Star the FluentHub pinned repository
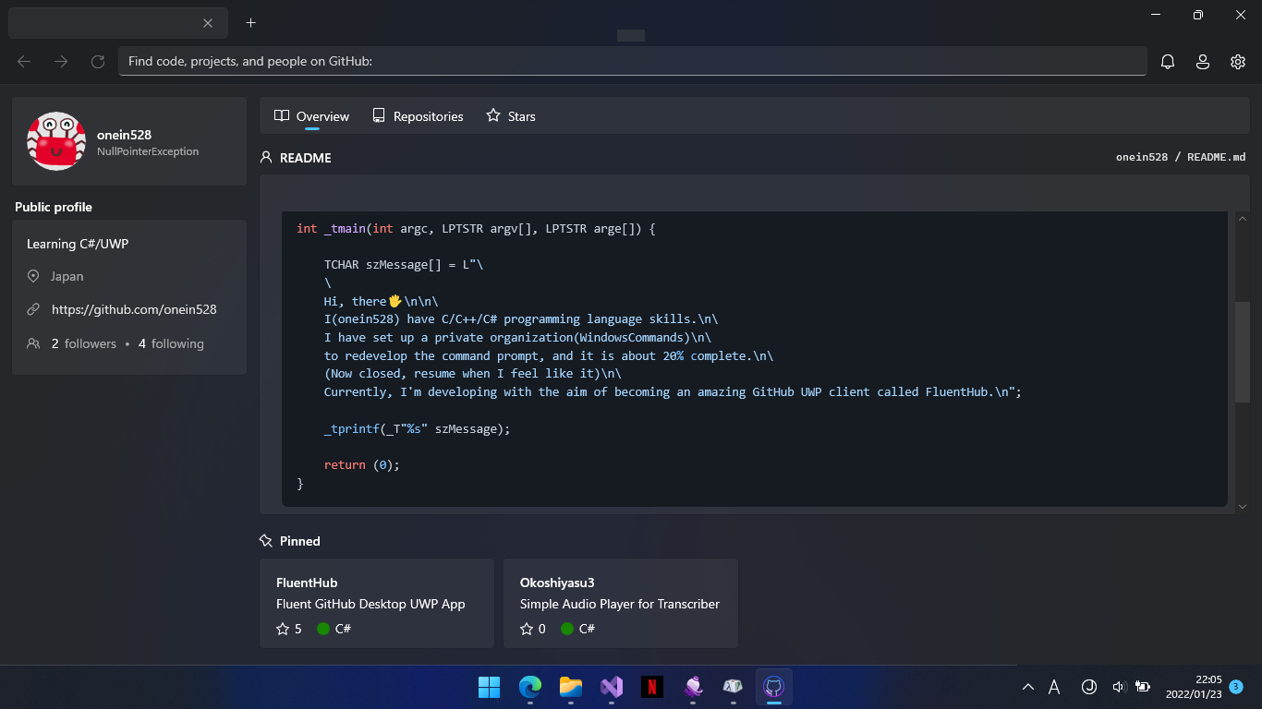The image size is (1262, 709). point(281,628)
